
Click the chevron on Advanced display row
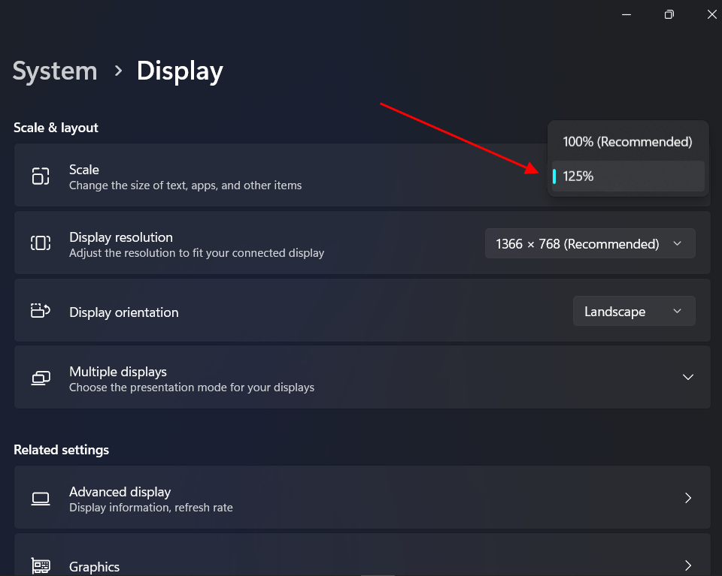point(687,497)
